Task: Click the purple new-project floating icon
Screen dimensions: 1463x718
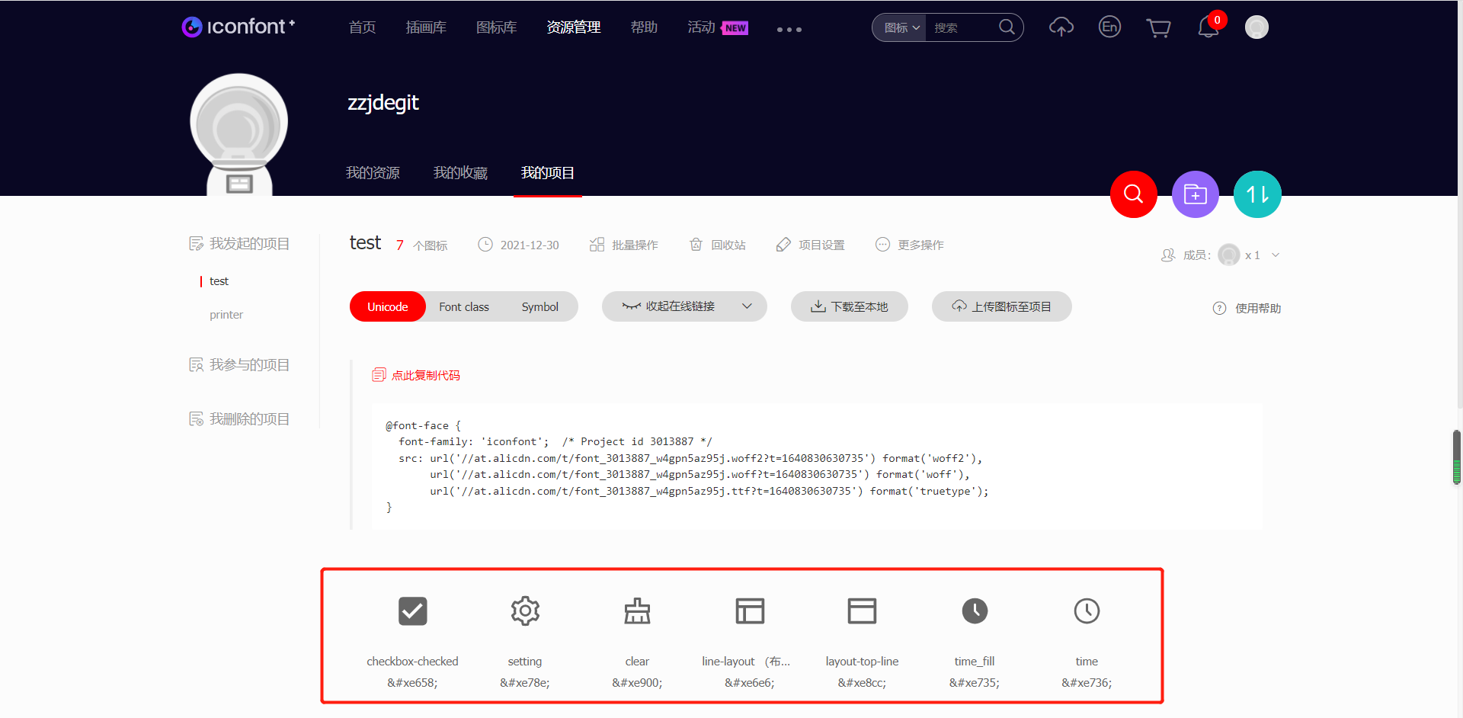Action: tap(1195, 194)
